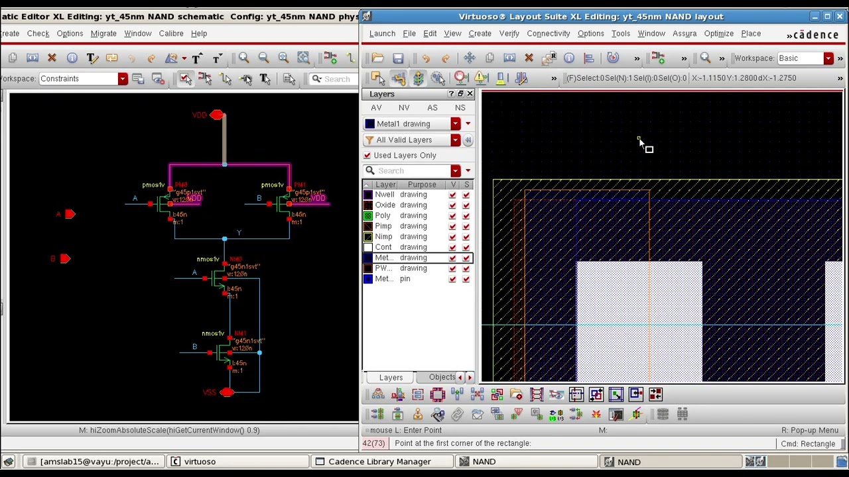
Task: Click the red X Delete icon in layout toolbar
Action: [529, 58]
